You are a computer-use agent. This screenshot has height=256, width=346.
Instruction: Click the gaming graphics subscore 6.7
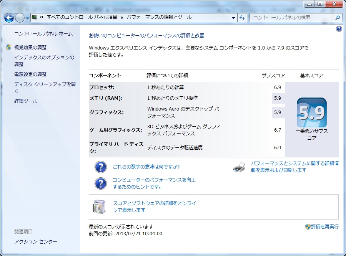tap(277, 130)
